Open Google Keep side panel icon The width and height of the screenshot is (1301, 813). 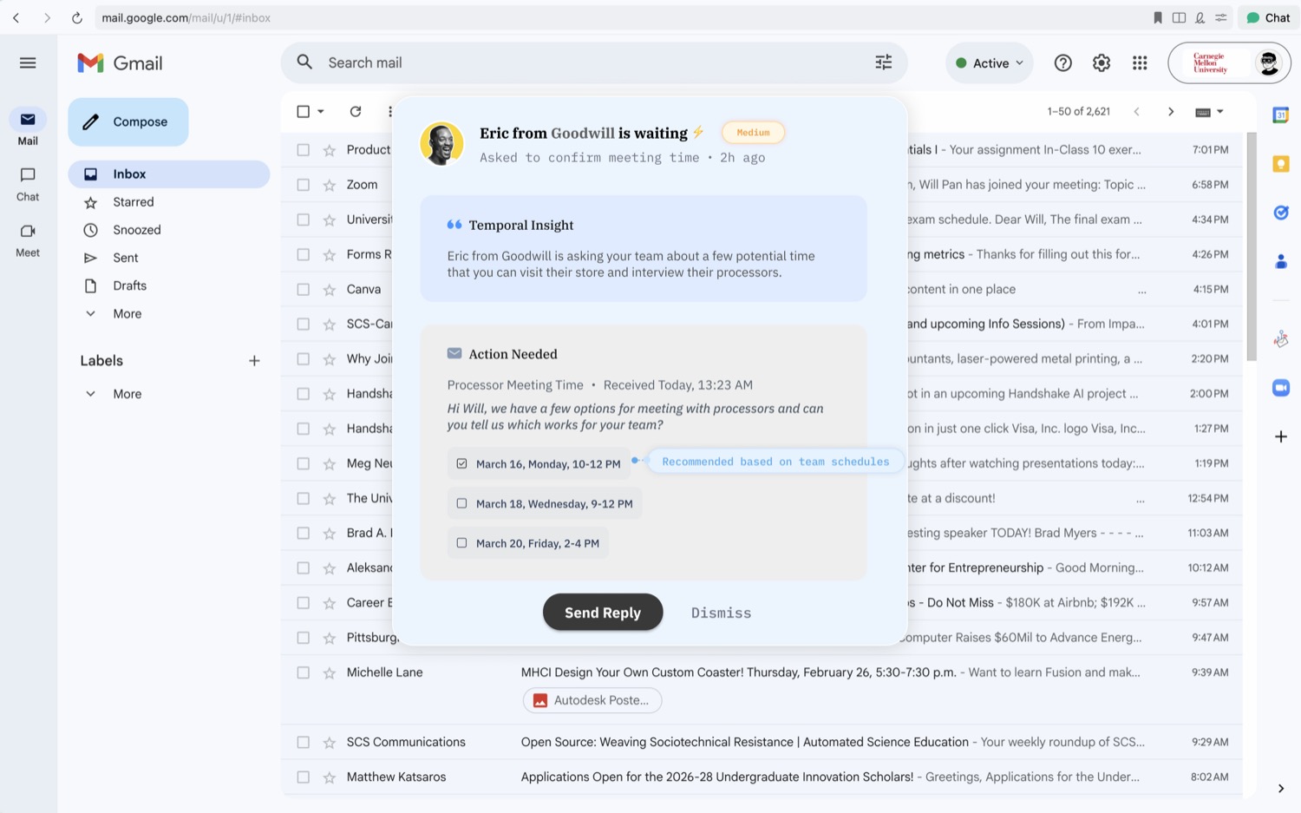[x=1280, y=164]
